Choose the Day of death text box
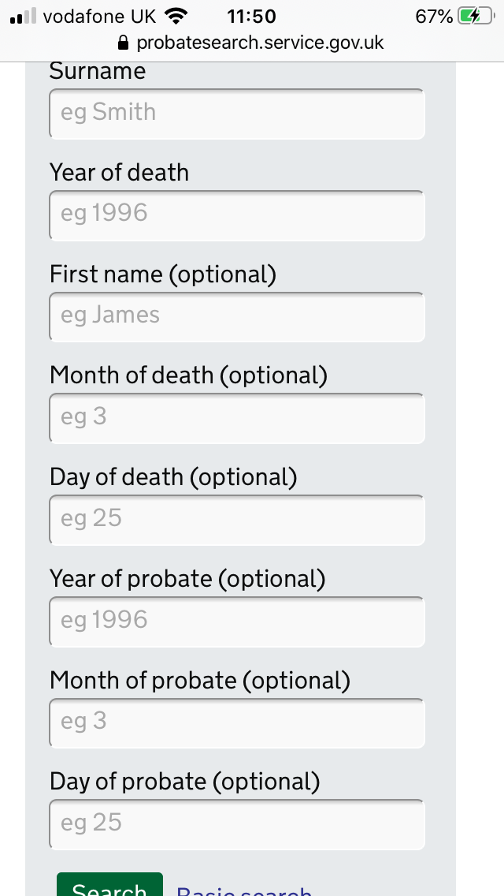The image size is (504, 896). pos(237,520)
